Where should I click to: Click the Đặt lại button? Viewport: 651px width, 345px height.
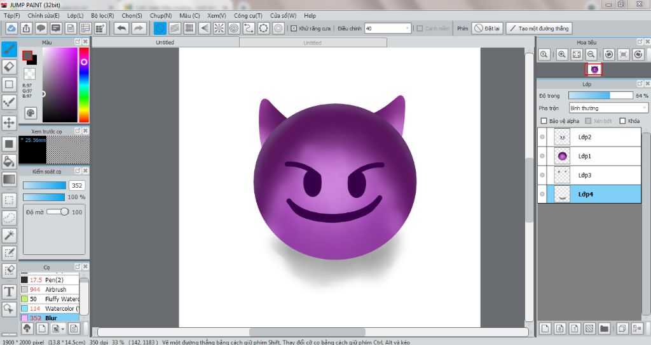[x=487, y=29]
